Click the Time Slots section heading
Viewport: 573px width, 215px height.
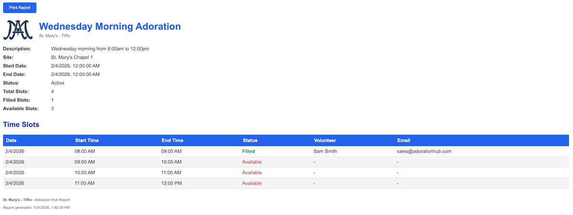[21, 125]
